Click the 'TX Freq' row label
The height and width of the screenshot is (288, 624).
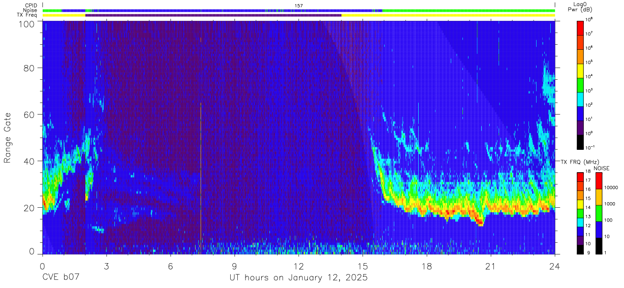tap(26, 15)
